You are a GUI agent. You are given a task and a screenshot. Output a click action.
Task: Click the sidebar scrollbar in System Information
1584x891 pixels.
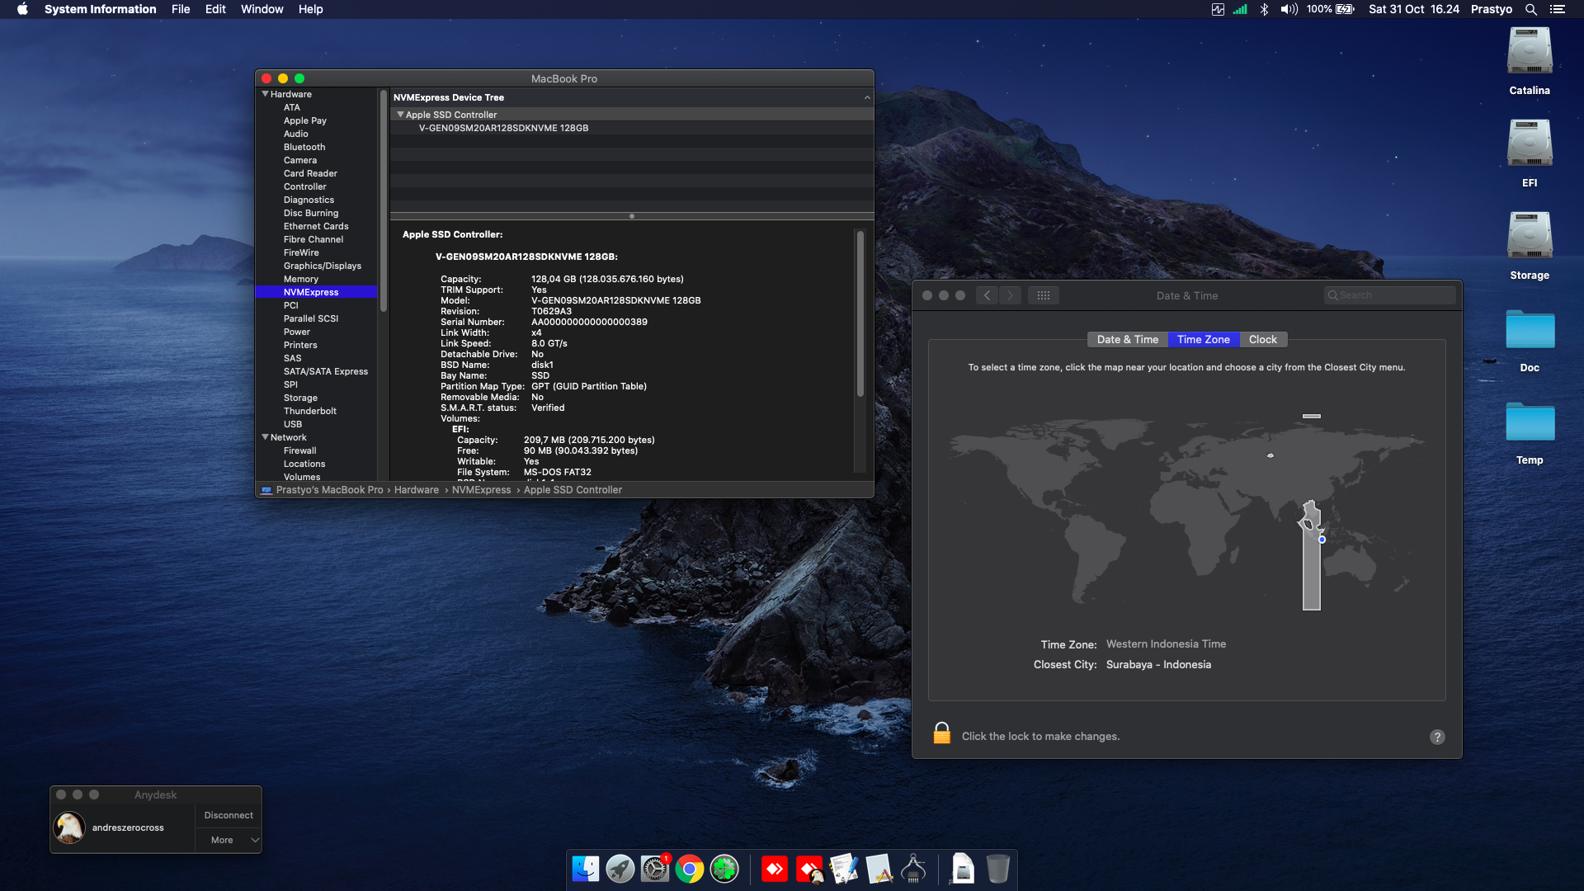[383, 201]
